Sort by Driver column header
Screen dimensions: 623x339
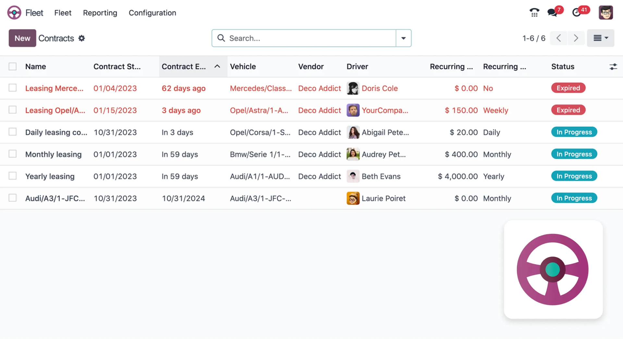pos(357,66)
